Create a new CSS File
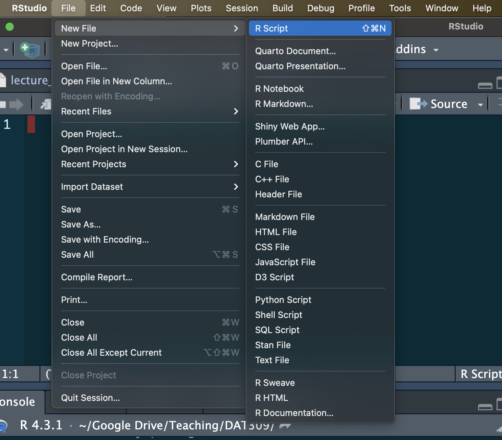 tap(320, 247)
